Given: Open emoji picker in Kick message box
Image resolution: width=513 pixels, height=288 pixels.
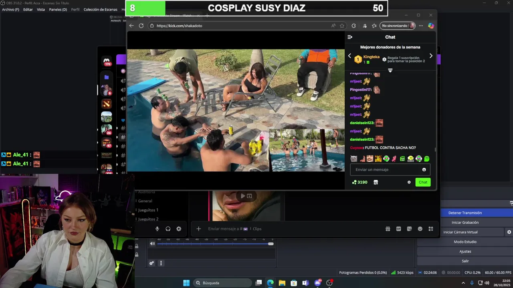Looking at the screenshot, I should 424,170.
